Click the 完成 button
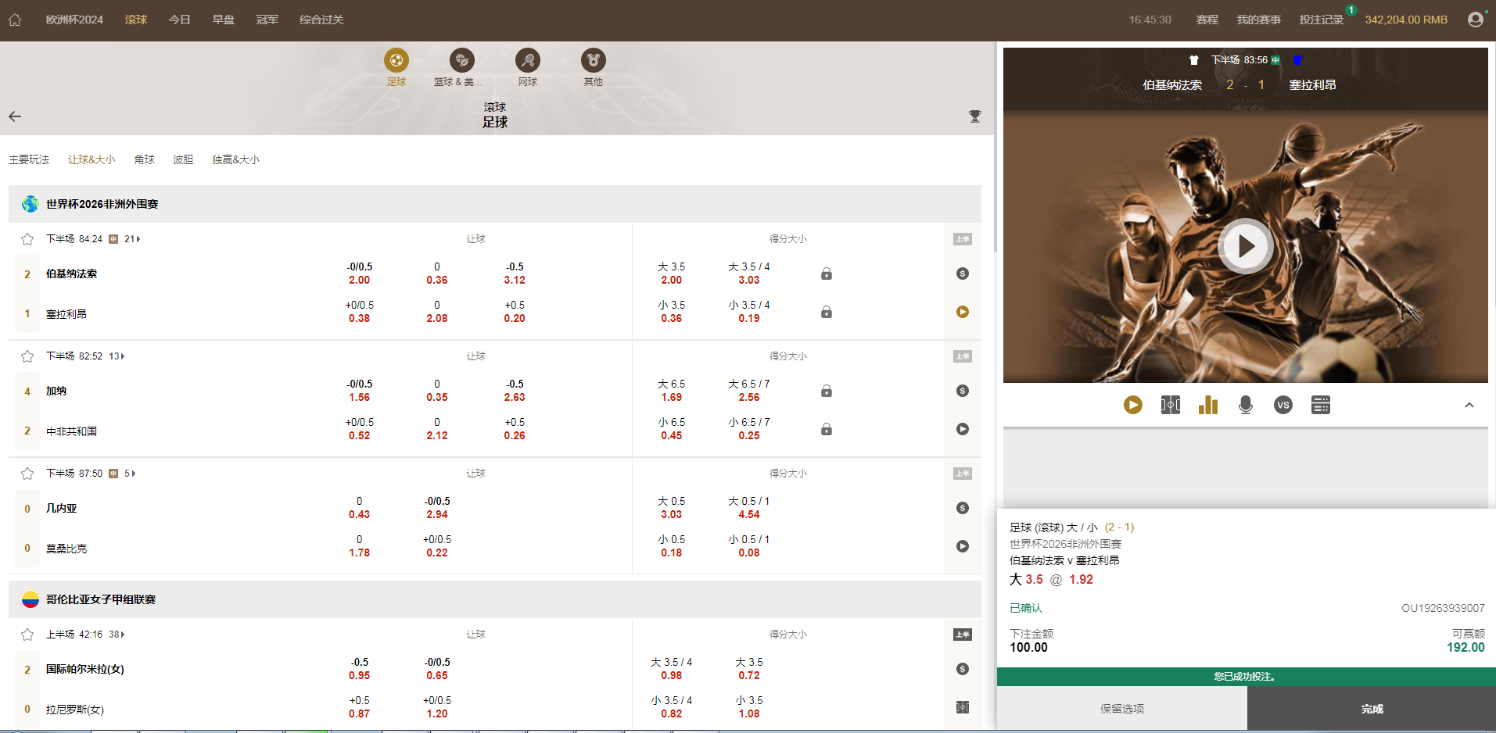 [1371, 709]
